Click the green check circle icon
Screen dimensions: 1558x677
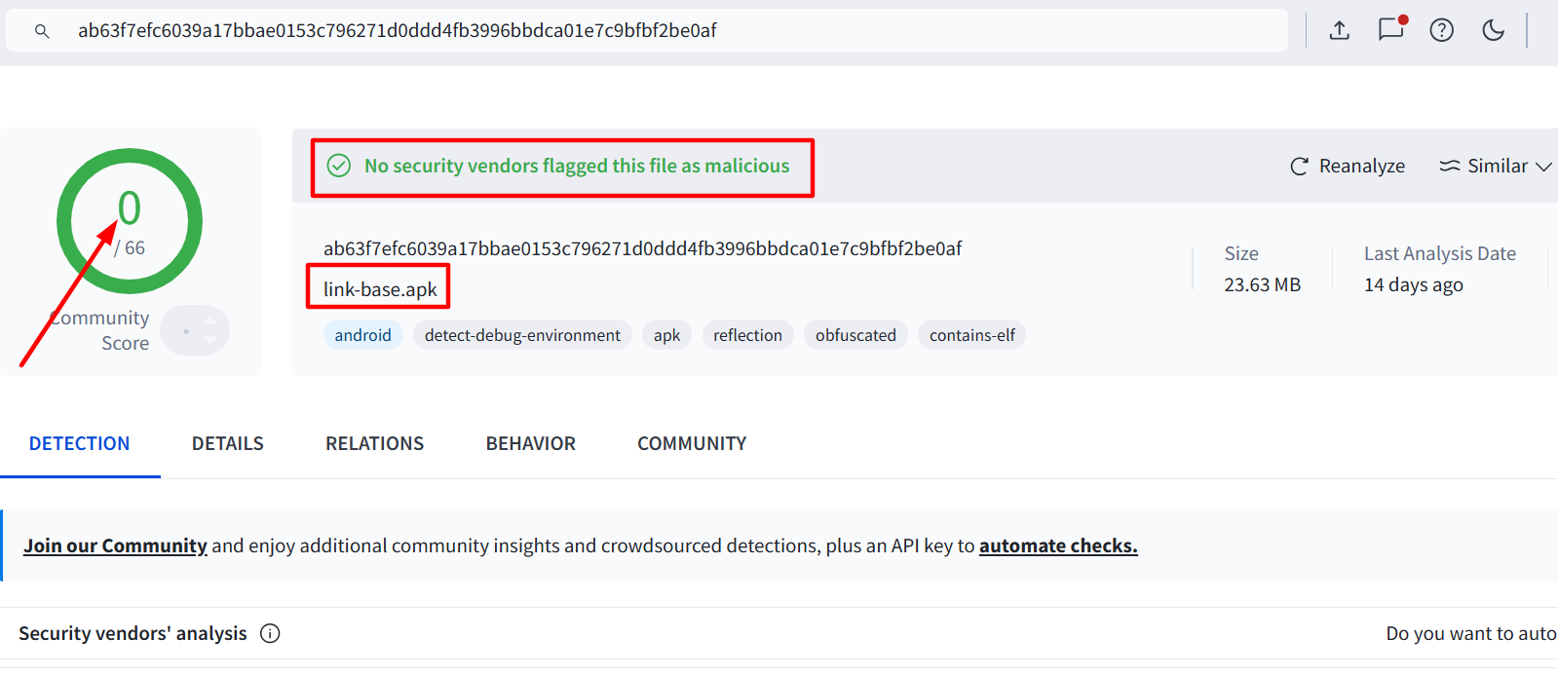pos(339,166)
